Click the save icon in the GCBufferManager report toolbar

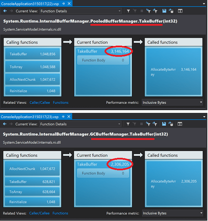[x=164, y=124]
